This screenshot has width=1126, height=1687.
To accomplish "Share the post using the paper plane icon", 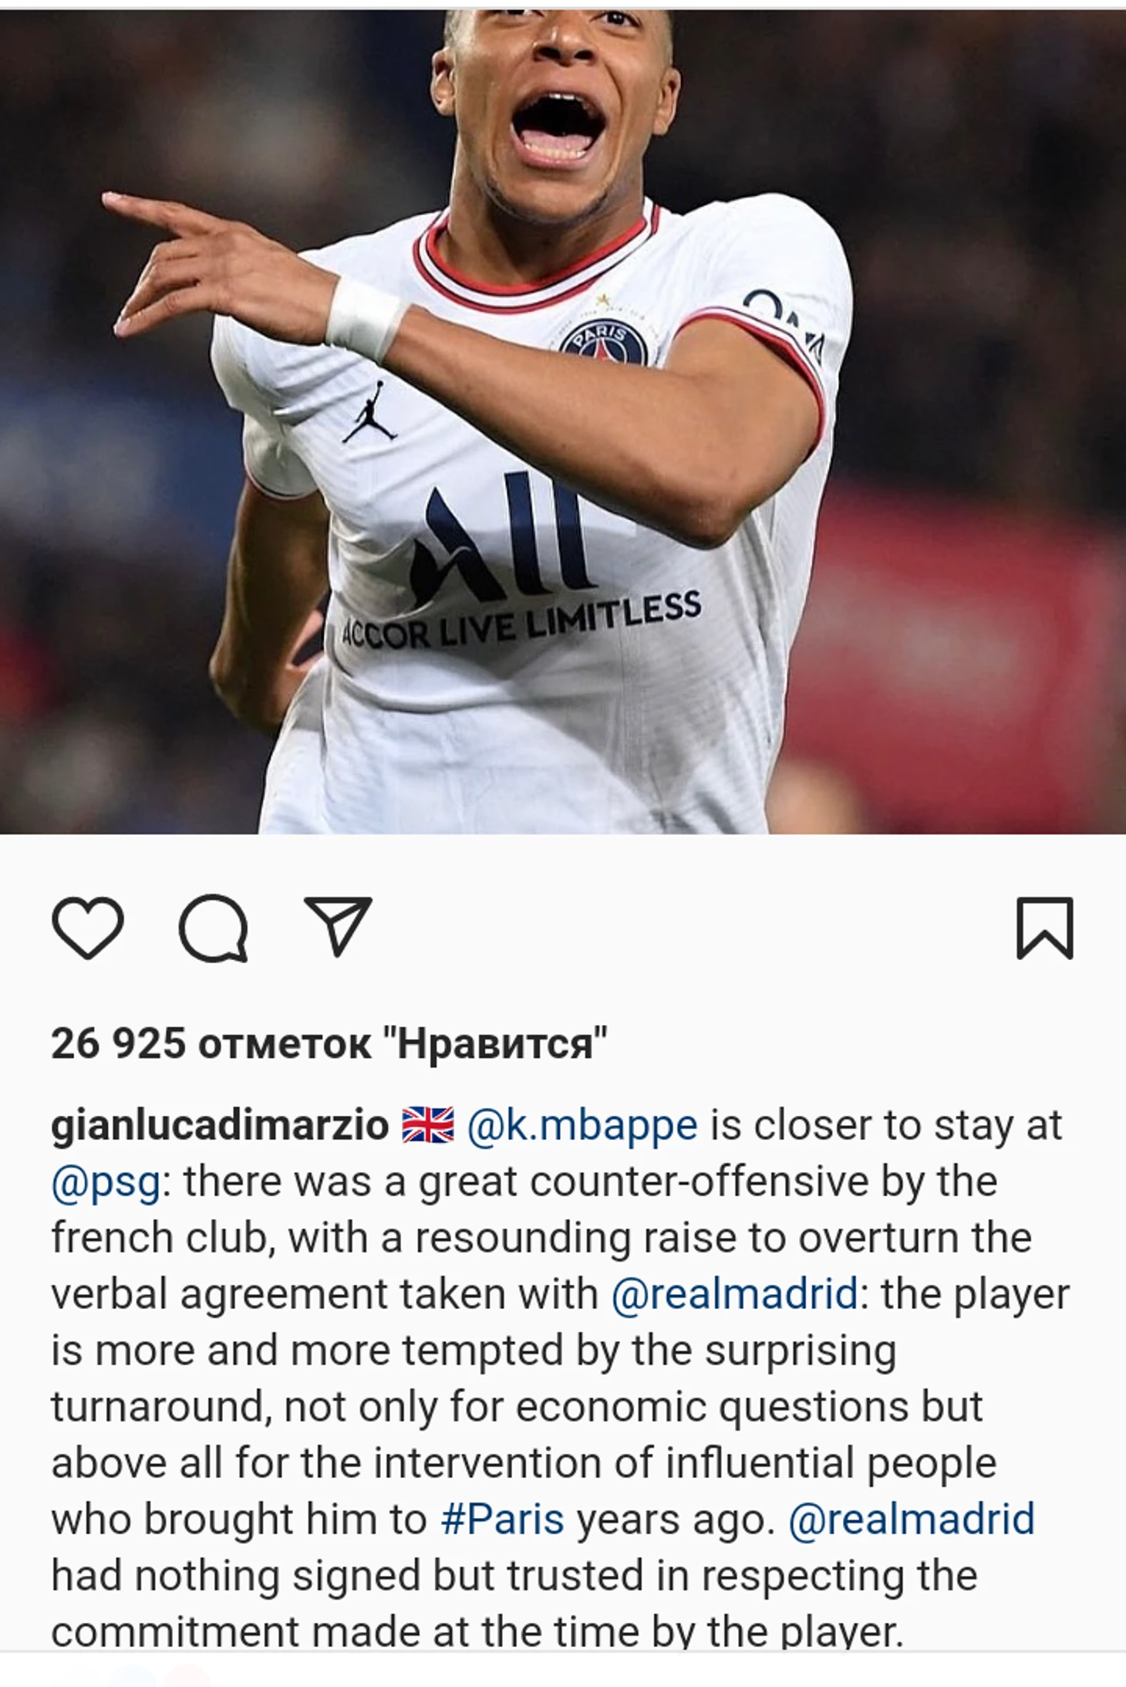I will (x=338, y=926).
